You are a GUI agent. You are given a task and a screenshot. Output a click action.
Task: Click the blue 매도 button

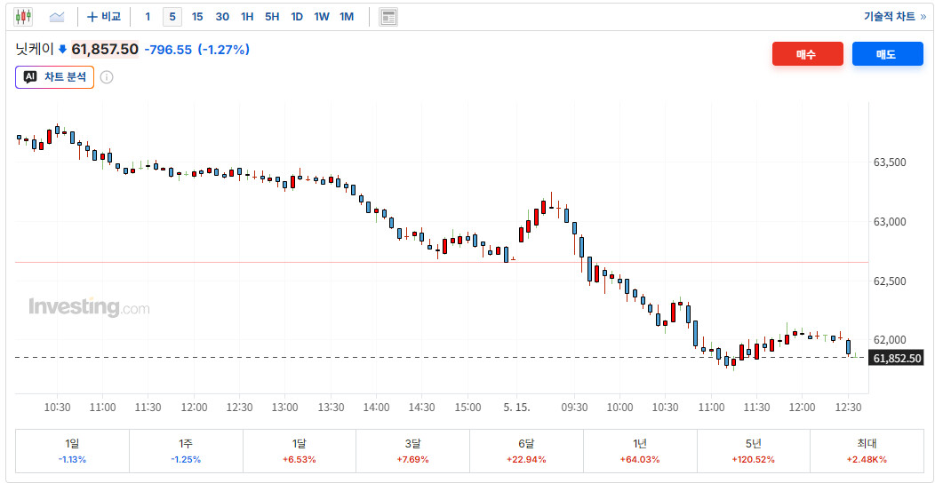click(887, 54)
